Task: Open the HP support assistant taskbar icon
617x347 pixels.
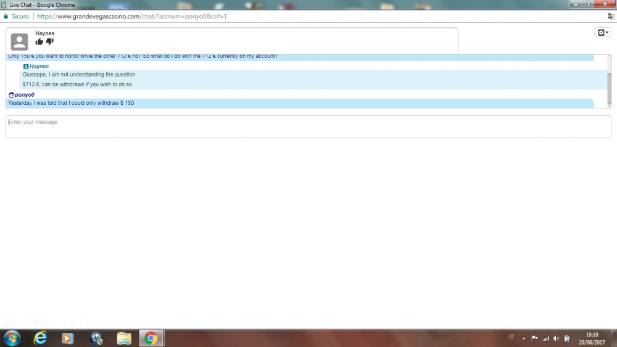Action: pyautogui.click(x=96, y=338)
